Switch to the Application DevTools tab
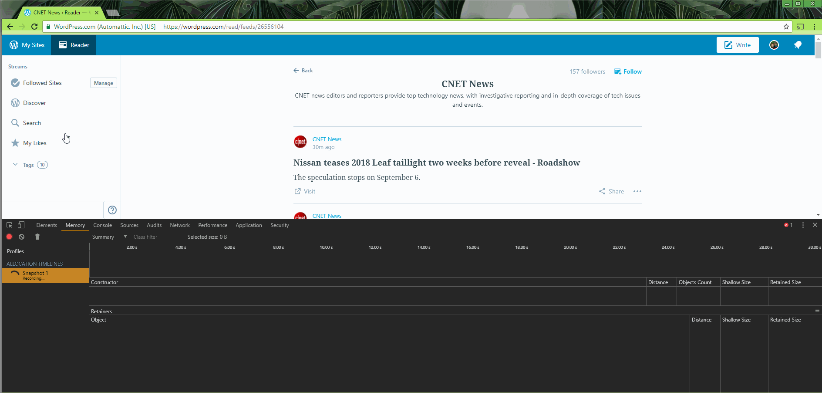This screenshot has width=822, height=393. [249, 225]
